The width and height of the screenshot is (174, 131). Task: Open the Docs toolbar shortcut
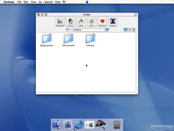tap(92, 22)
